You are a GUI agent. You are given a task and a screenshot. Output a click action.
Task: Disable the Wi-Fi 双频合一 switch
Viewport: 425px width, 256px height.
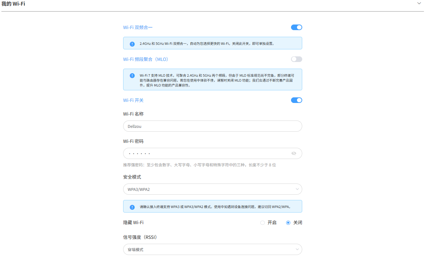pos(296,27)
